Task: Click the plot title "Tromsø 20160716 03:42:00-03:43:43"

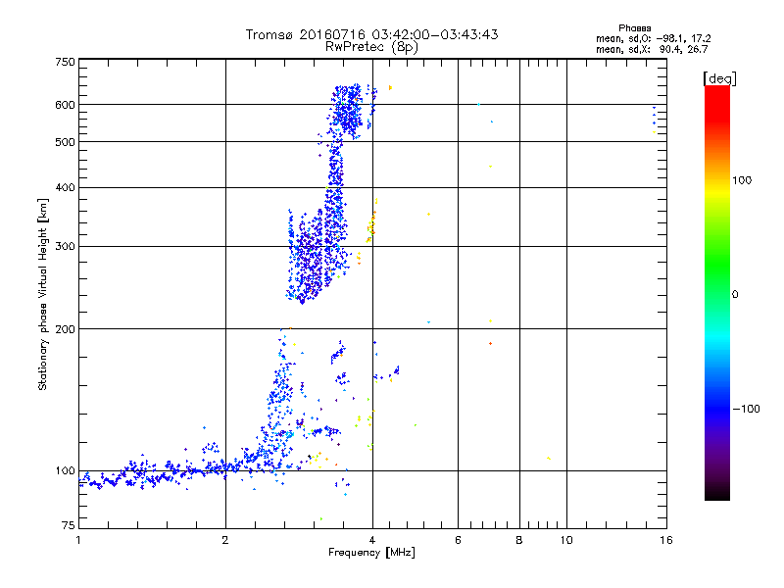Action: (x=371, y=34)
